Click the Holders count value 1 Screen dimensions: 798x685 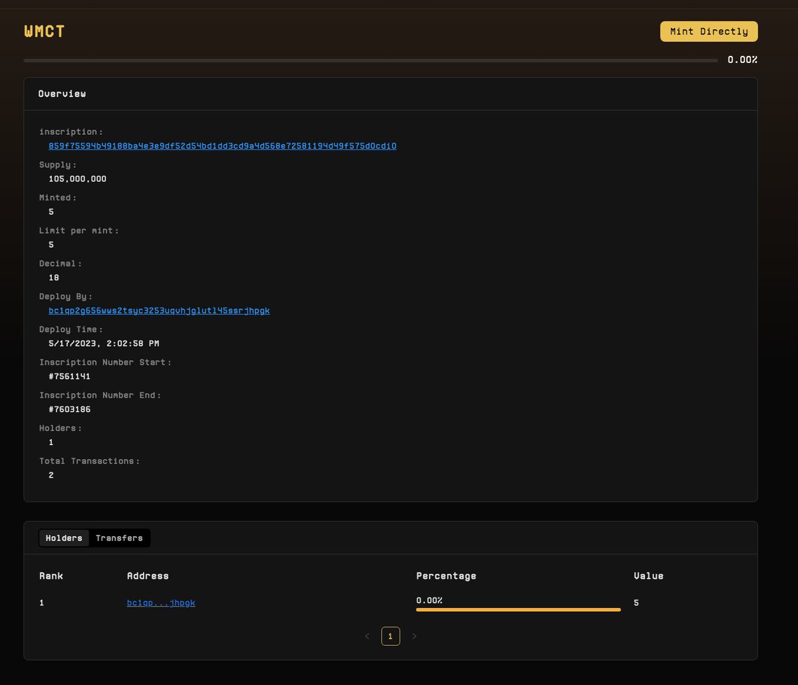pos(51,442)
